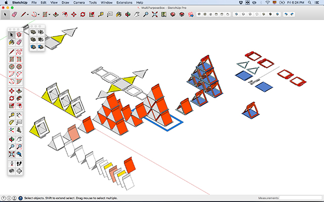The height and width of the screenshot is (202, 324).
Task: Switch to Hidden Line face style
Action: 257,14
